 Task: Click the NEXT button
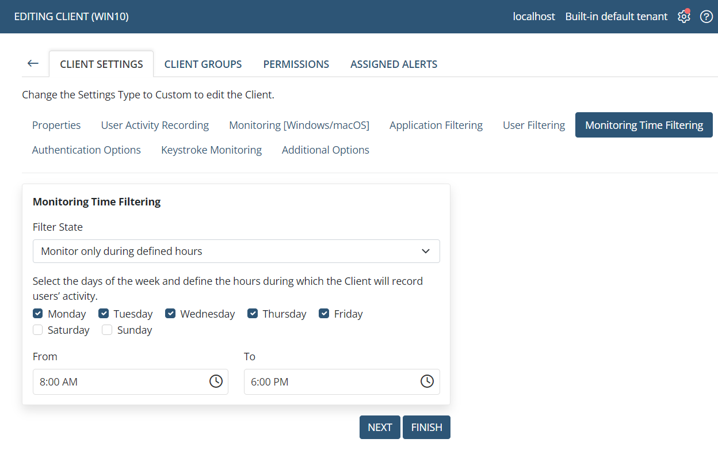coord(380,428)
